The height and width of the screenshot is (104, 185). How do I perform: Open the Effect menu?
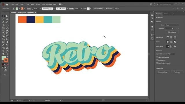coord(38,4)
